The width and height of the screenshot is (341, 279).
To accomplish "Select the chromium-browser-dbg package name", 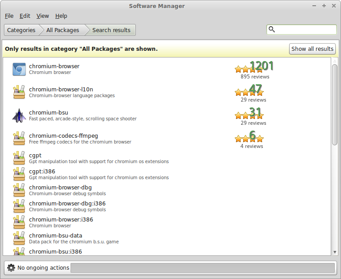I will [x=60, y=187].
